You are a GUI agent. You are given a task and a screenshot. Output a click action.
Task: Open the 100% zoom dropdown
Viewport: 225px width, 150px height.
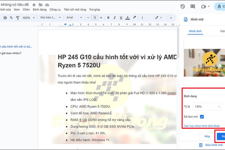[29, 17]
